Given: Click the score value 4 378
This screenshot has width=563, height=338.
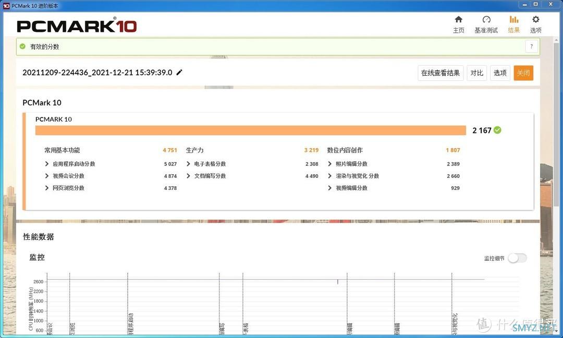Looking at the screenshot, I should (x=170, y=188).
